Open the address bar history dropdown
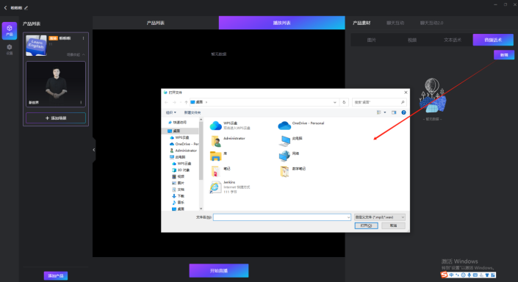Viewport: 518px width, 282px height. [335, 102]
